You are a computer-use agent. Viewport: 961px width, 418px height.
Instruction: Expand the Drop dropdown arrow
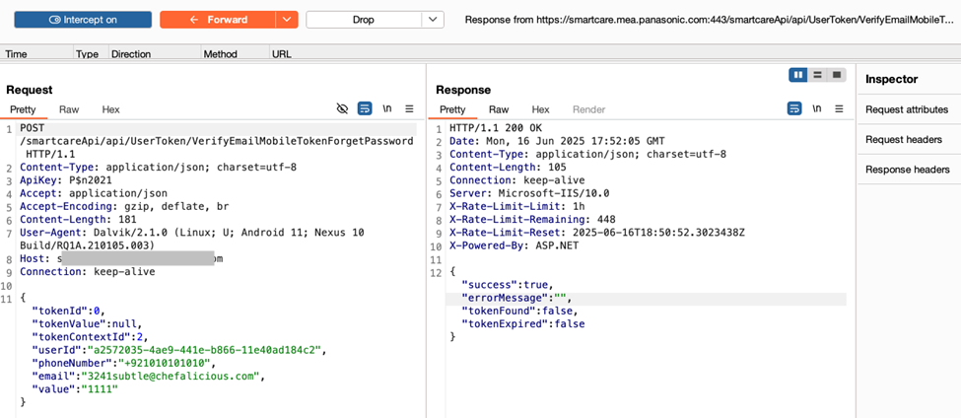pyautogui.click(x=433, y=20)
